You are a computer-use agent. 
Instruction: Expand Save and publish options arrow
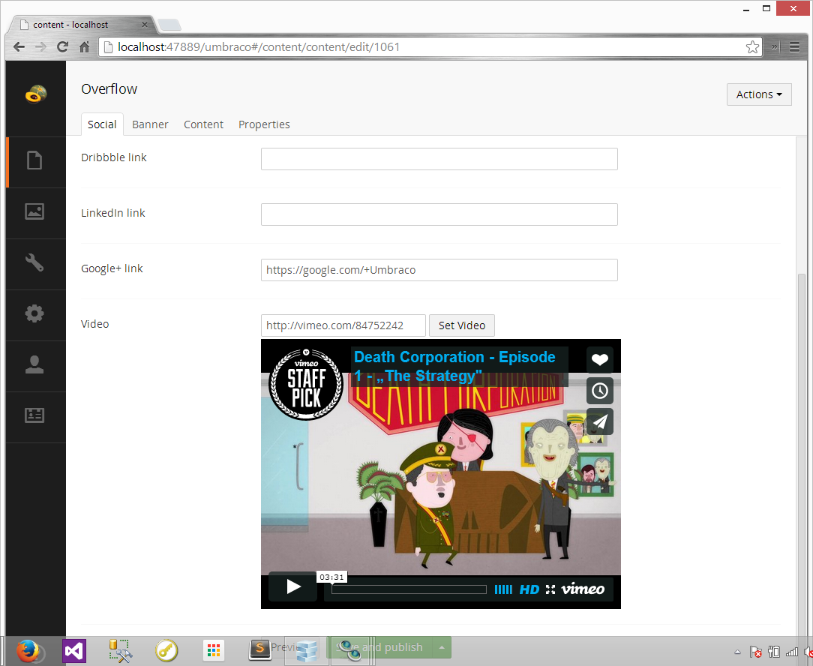tap(442, 647)
